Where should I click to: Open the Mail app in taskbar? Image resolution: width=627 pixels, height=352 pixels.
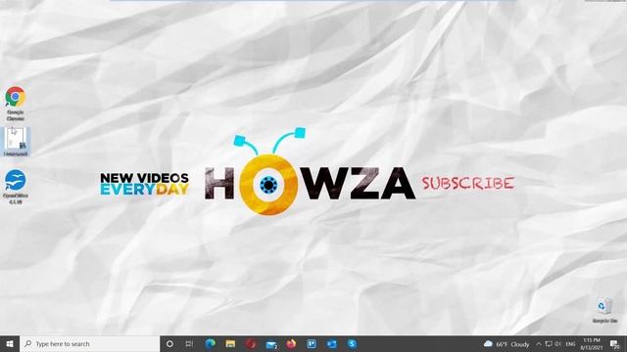[x=271, y=343]
